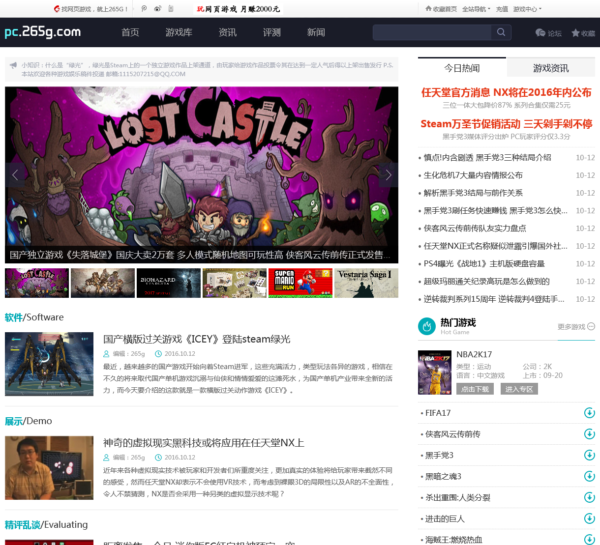
Task: Open the NBA2K17 cover image
Action: 435,373
